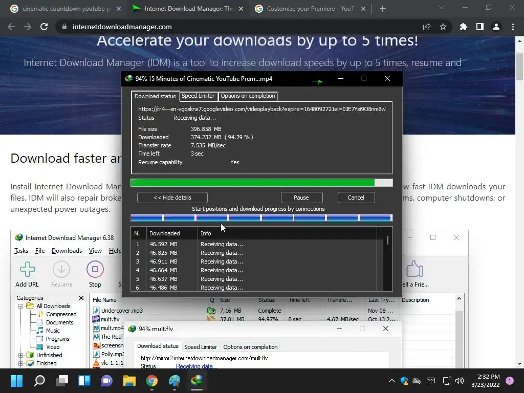The width and height of the screenshot is (524, 393).
Task: Open the Windows Start menu
Action: pyautogui.click(x=16, y=381)
